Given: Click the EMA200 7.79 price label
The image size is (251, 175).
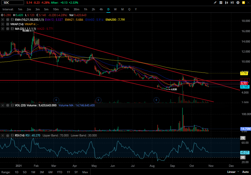Looking at the screenshot, I should [x=244, y=73].
